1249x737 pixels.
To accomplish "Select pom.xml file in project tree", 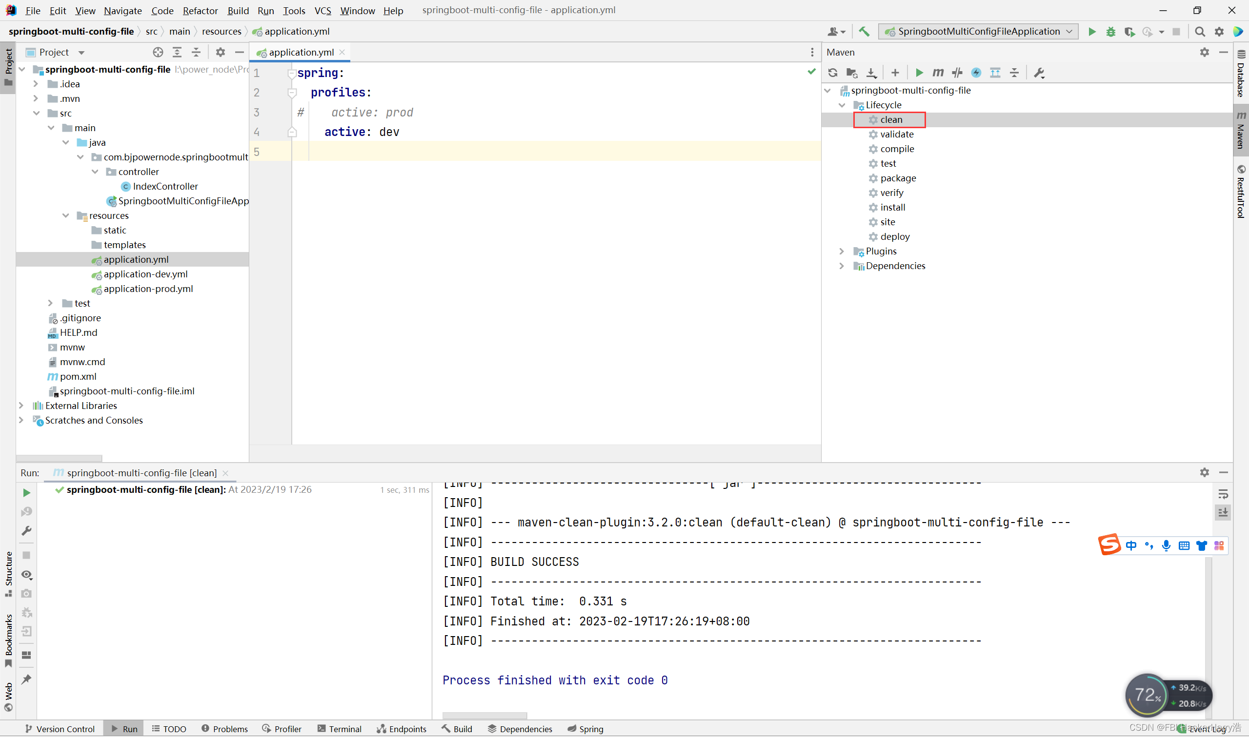I will click(x=78, y=376).
